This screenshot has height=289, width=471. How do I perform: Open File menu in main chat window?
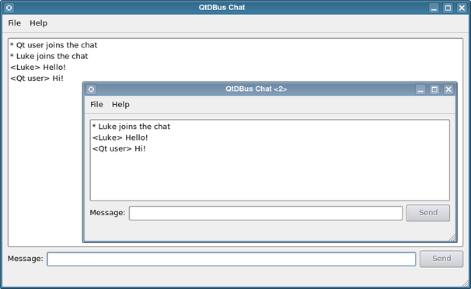[x=15, y=23]
